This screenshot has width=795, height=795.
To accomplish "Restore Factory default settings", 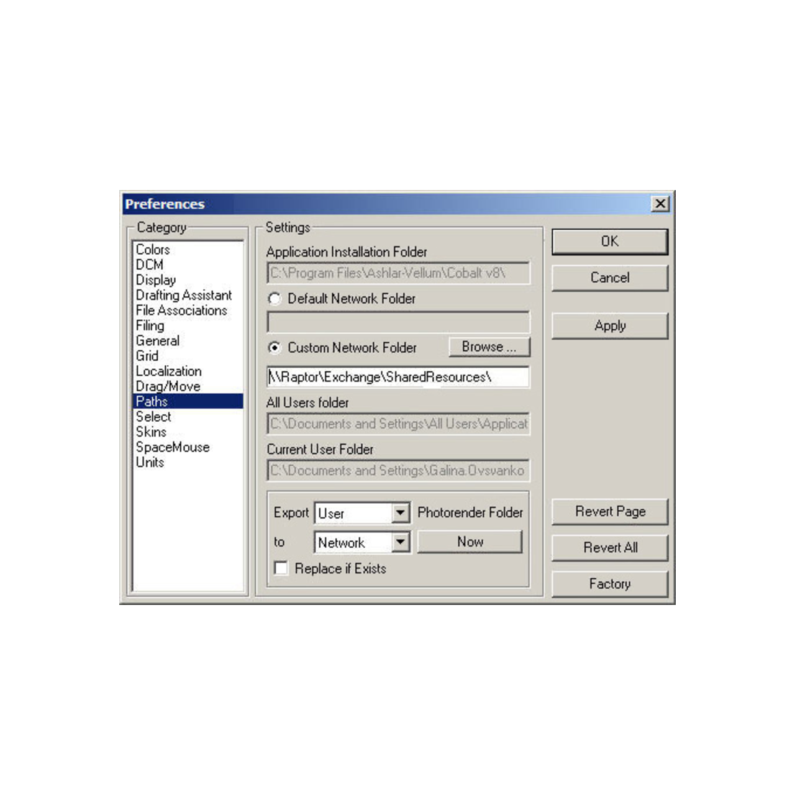I will point(609,584).
